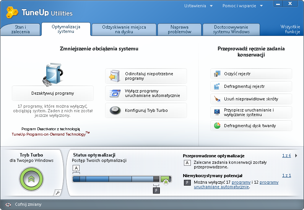Open Konfiguruj Tryb Turbo
Image resolution: width=304 pixels, height=210 pixels.
click(146, 110)
